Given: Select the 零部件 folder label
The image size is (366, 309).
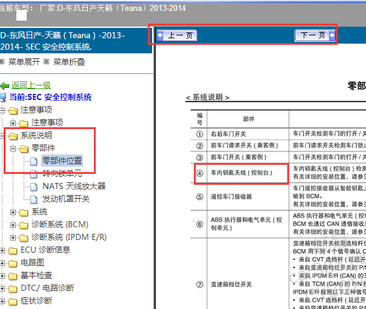Looking at the screenshot, I should click(43, 148).
